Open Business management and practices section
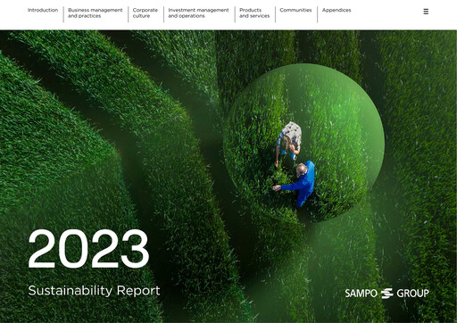The image size is (457, 323). pos(96,12)
